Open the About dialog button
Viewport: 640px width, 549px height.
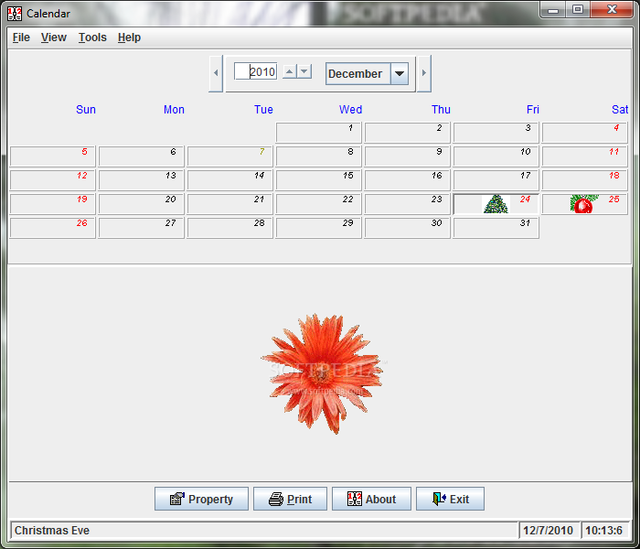coord(371,499)
